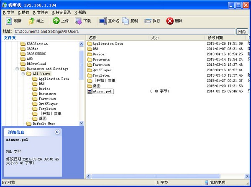Click the 我的电脑 status bar icon
This screenshot has height=187, width=251.
(x=207, y=182)
